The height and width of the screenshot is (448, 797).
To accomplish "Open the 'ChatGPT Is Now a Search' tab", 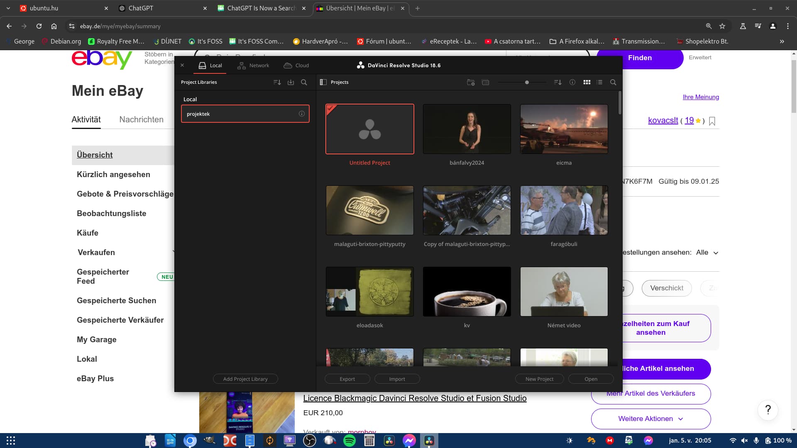I will point(262,8).
